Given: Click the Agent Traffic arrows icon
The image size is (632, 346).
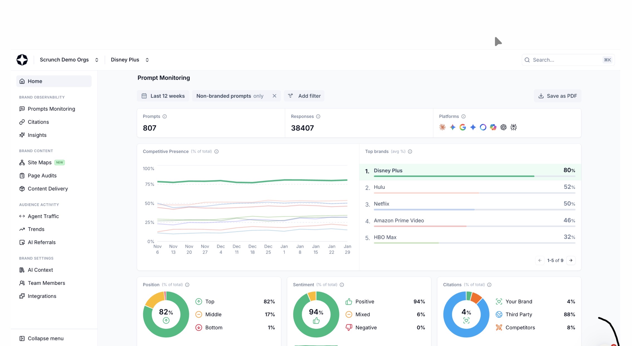Looking at the screenshot, I should tap(22, 216).
